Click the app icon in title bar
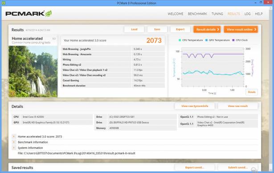The image size is (274, 173). 3,3
